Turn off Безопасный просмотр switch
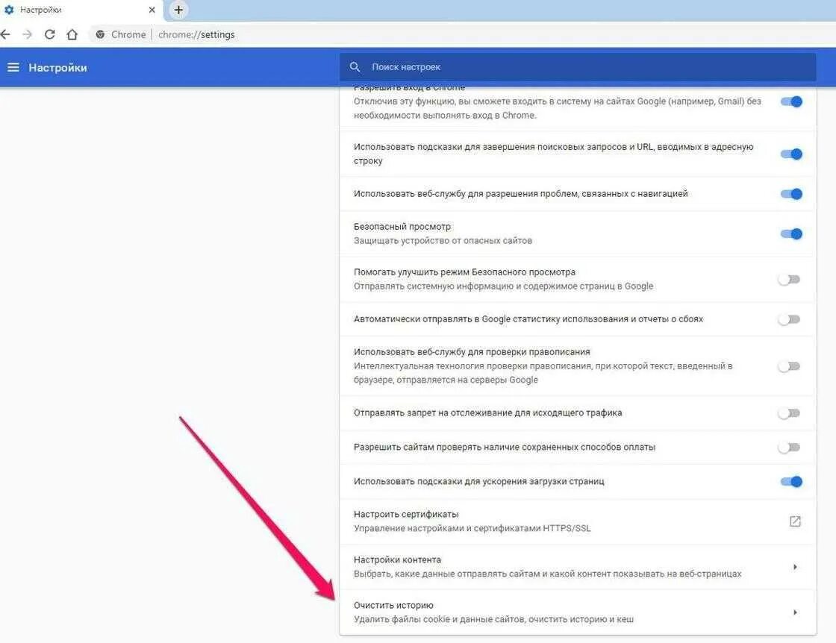 791,233
